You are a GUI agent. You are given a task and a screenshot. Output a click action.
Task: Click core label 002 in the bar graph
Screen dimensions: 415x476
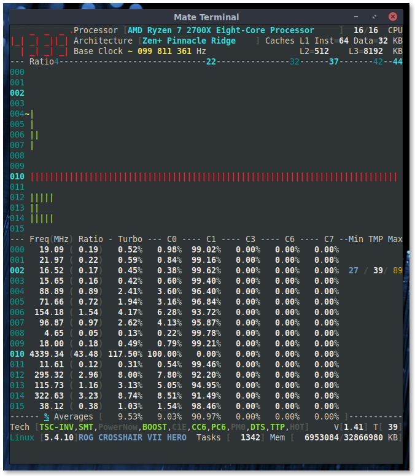pyautogui.click(x=17, y=93)
